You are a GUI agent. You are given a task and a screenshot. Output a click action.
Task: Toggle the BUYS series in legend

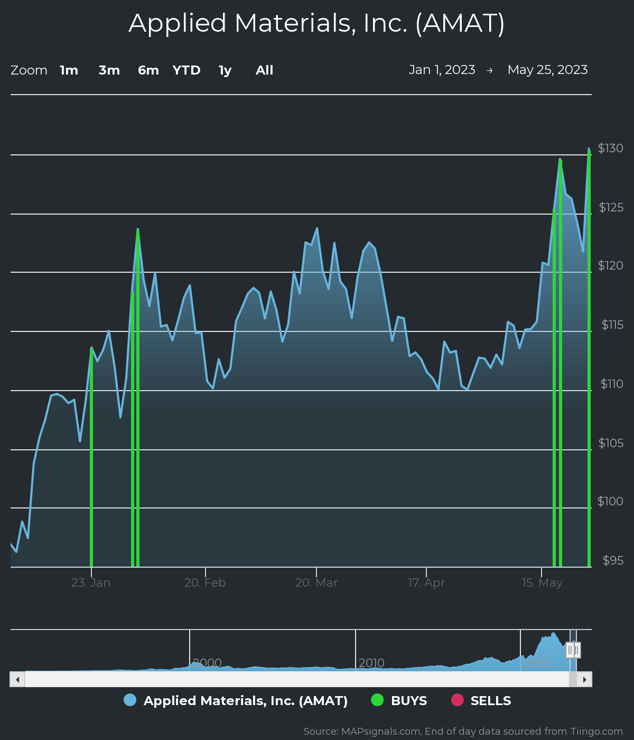pyautogui.click(x=399, y=701)
